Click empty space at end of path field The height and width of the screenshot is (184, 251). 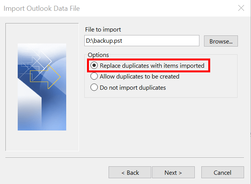click(x=160, y=41)
